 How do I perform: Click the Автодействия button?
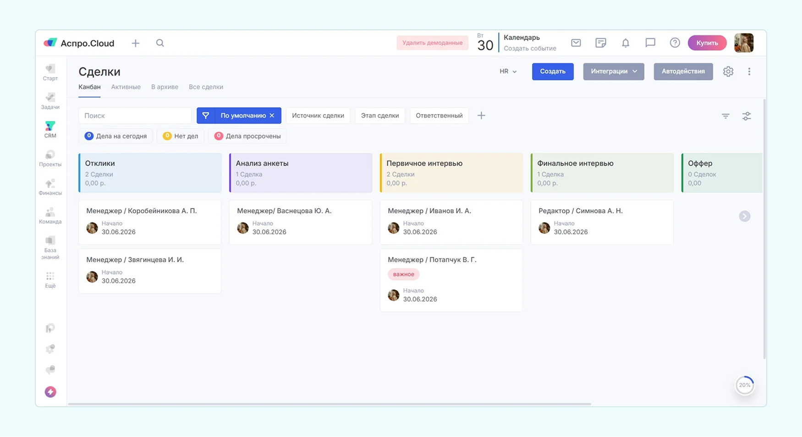point(683,72)
